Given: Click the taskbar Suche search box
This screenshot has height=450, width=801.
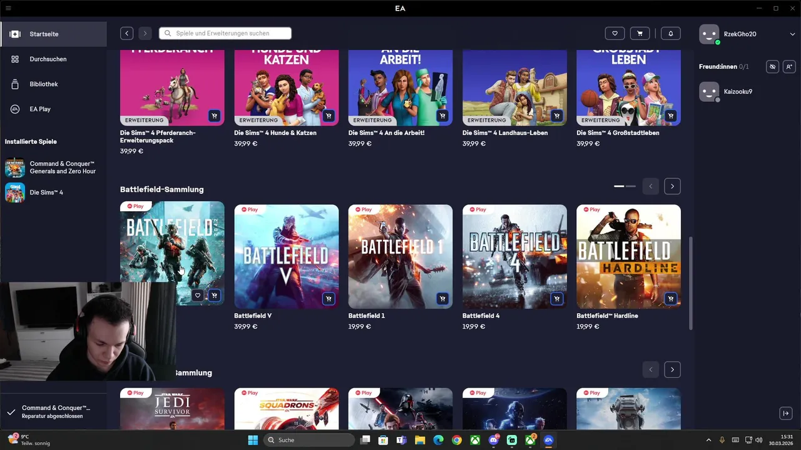Looking at the screenshot, I should click(309, 440).
